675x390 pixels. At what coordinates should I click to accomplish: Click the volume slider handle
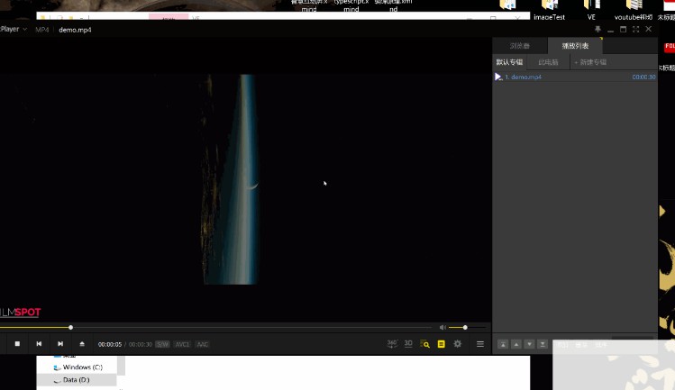(465, 327)
